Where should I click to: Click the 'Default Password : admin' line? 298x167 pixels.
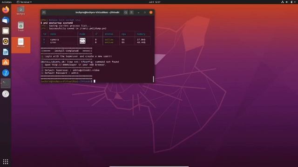click(x=60, y=73)
